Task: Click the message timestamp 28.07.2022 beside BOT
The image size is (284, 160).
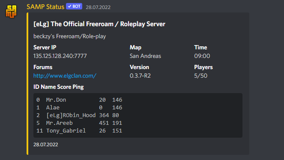Action: [98, 7]
